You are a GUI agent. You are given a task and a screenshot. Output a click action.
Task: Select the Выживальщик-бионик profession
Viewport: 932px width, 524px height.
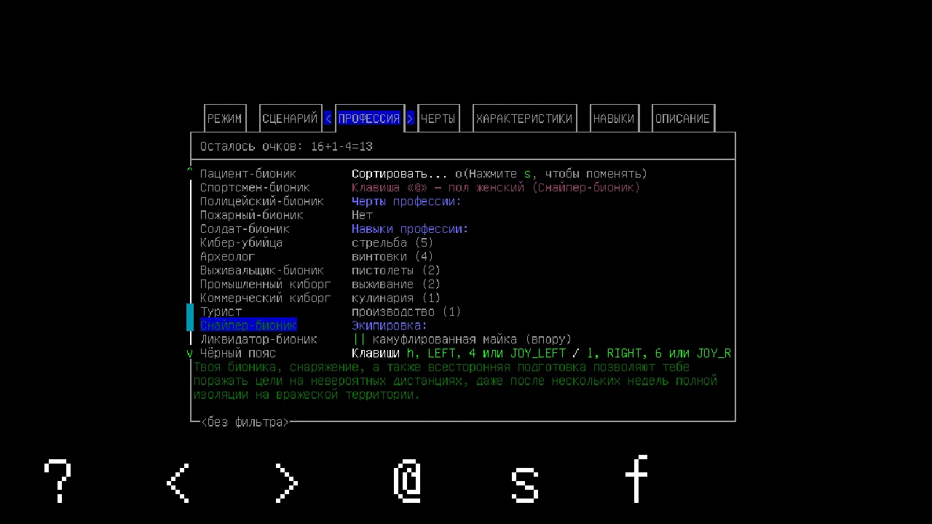click(262, 271)
